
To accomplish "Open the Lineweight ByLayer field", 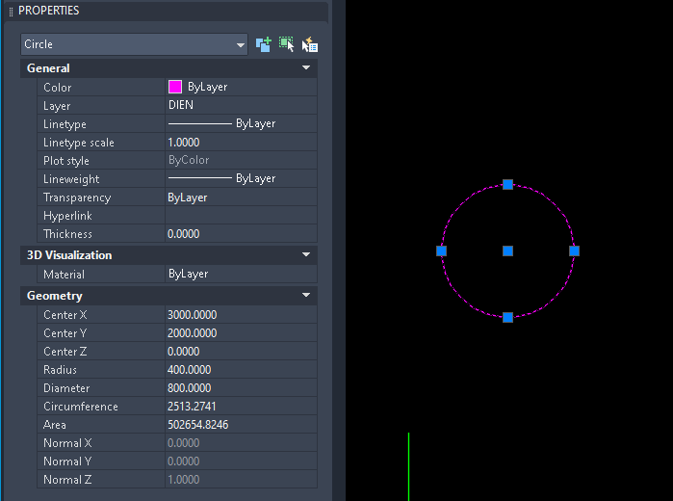I will [x=242, y=179].
